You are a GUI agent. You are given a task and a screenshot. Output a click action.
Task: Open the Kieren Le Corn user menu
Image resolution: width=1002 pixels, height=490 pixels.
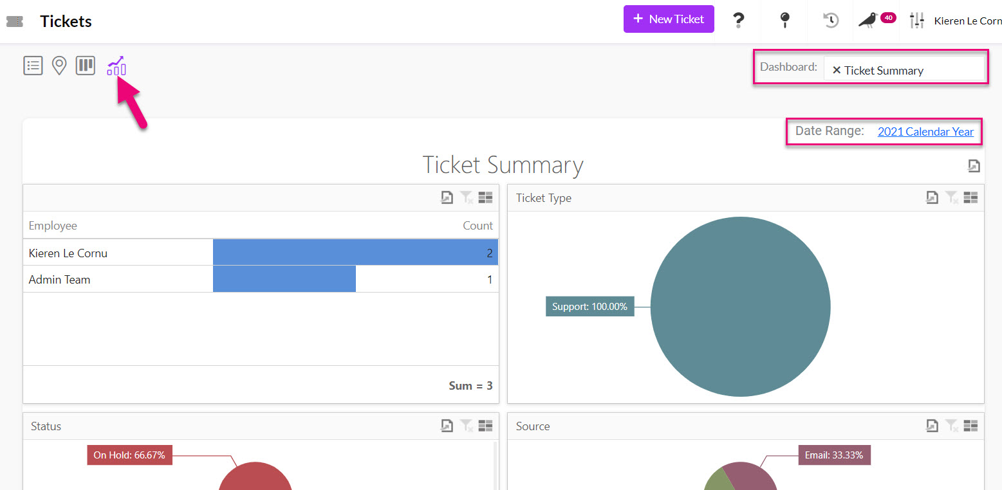tap(968, 21)
